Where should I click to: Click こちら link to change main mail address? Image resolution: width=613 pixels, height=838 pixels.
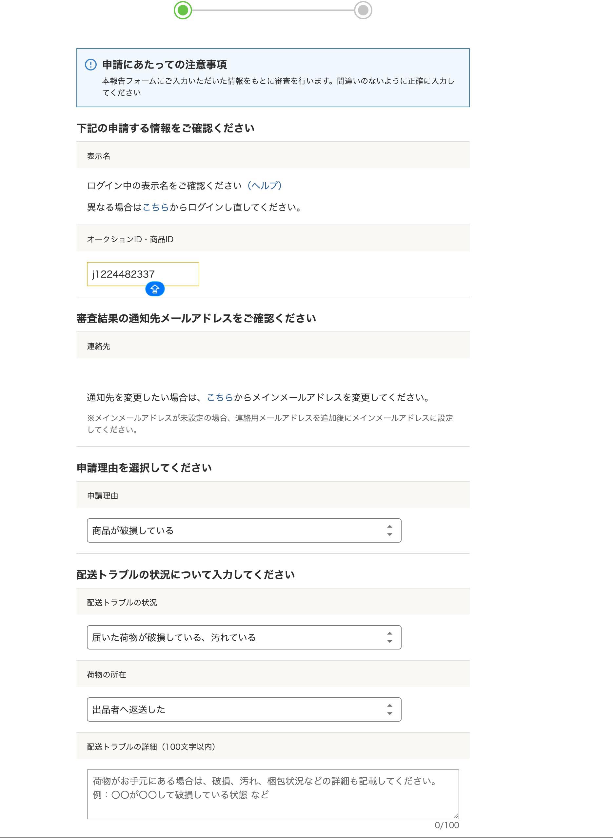click(x=220, y=397)
